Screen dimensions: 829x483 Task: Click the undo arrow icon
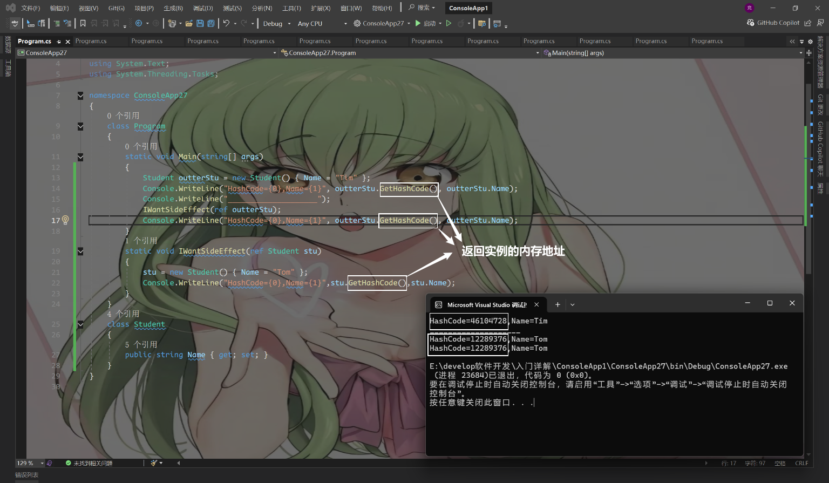[226, 23]
